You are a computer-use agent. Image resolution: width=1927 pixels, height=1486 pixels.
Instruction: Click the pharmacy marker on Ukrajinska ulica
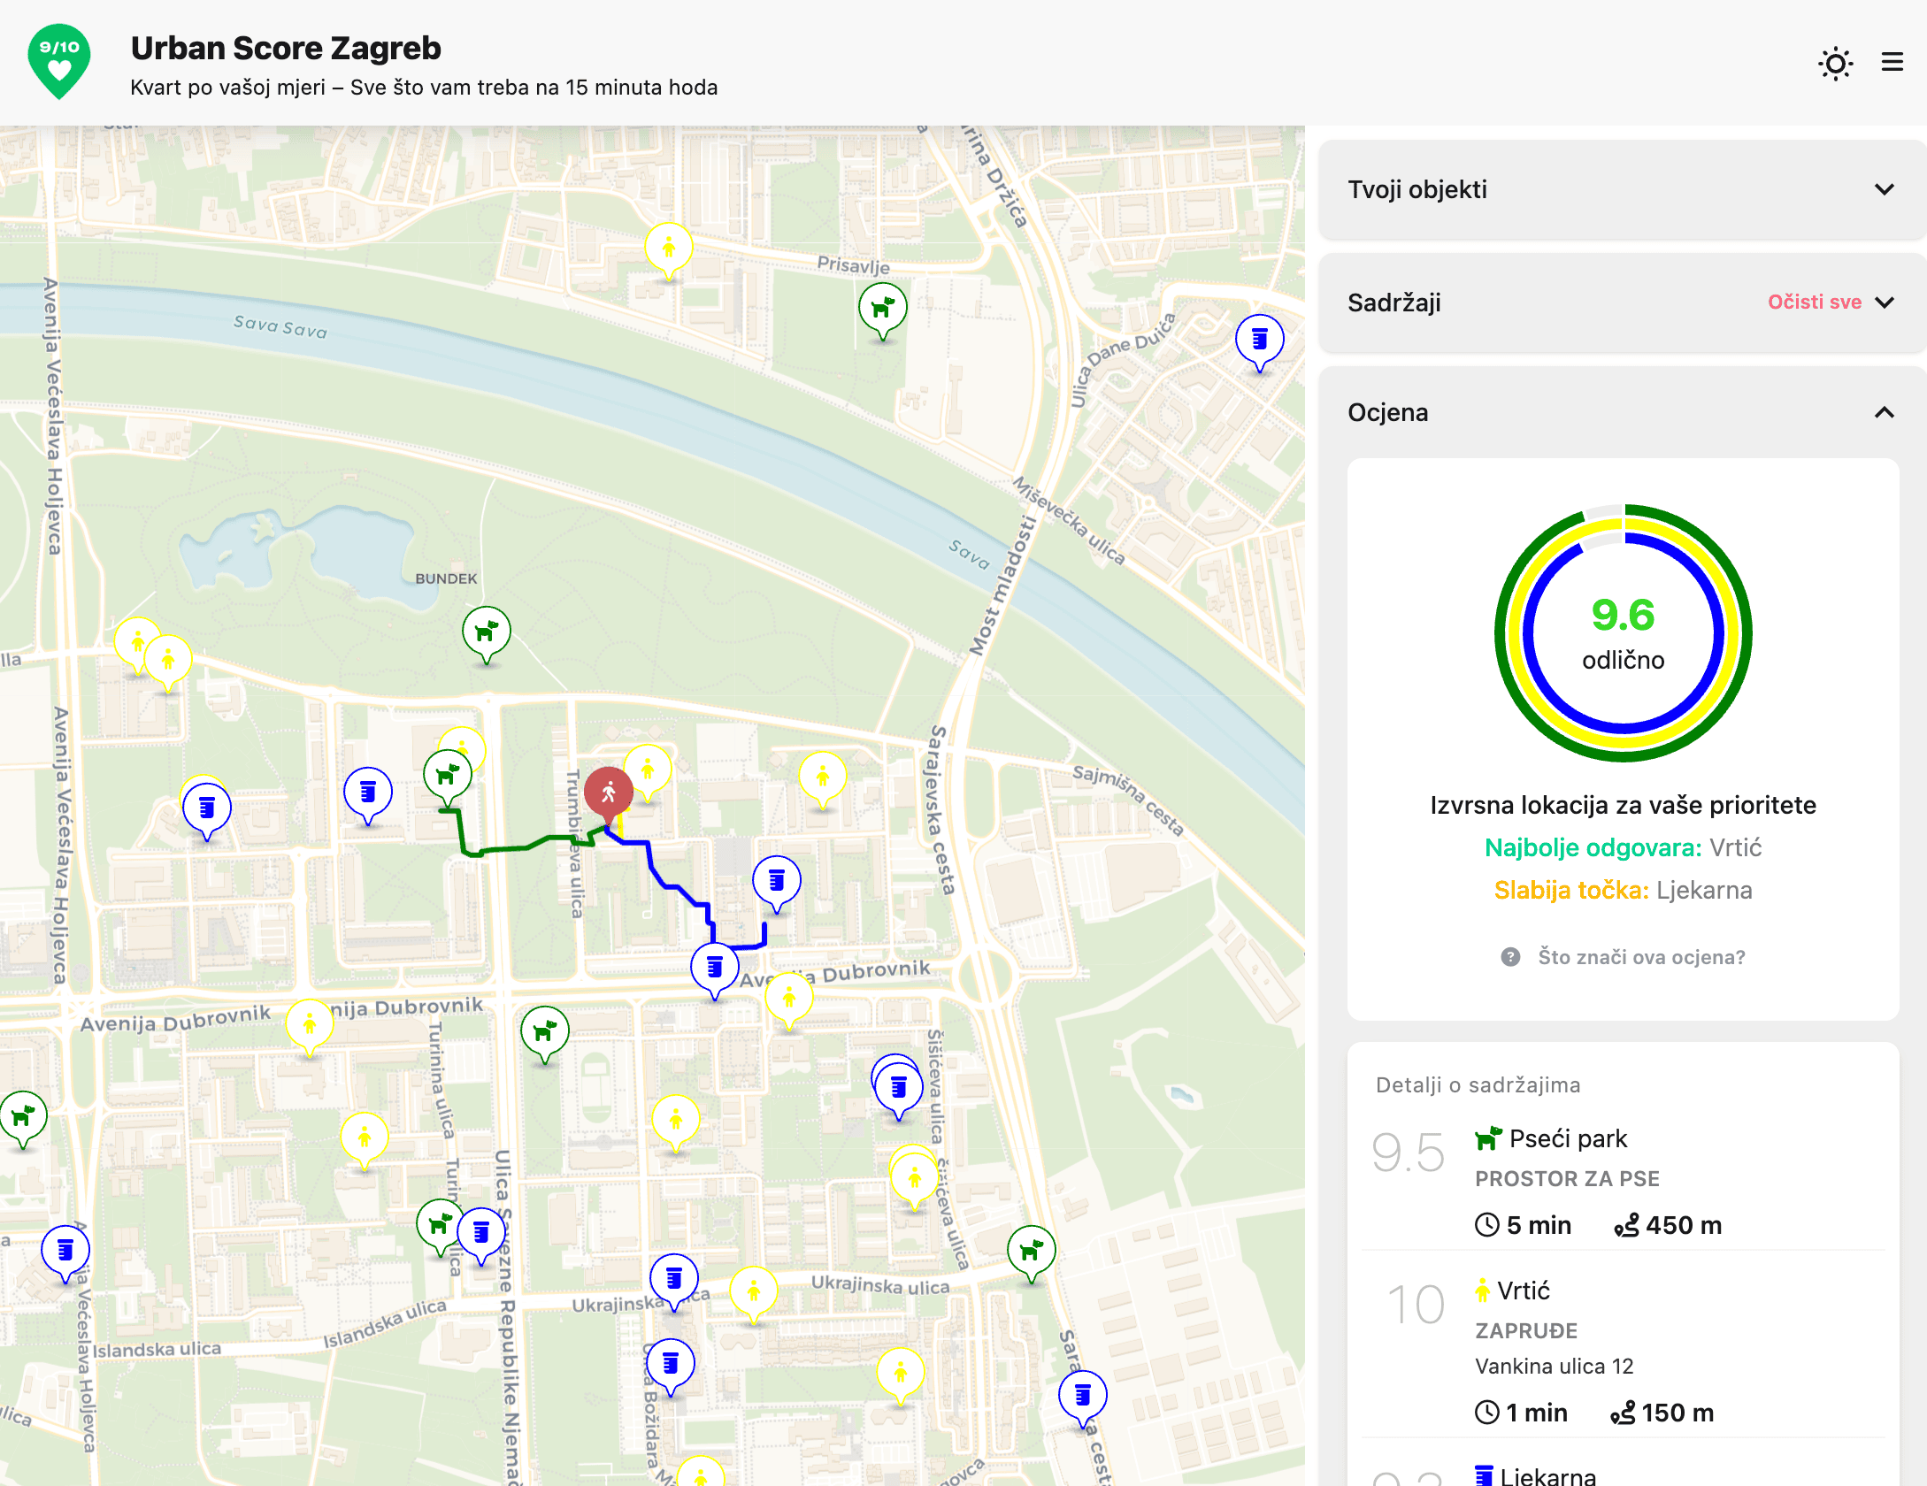tap(673, 1281)
